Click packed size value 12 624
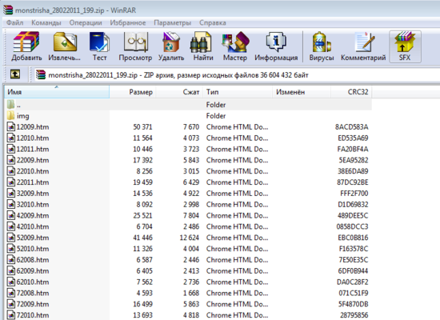Viewport: 440px width, 320px height. pos(190,238)
